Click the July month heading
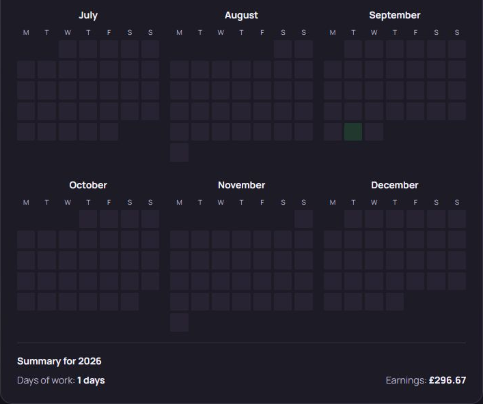This screenshot has width=483, height=404. click(88, 15)
